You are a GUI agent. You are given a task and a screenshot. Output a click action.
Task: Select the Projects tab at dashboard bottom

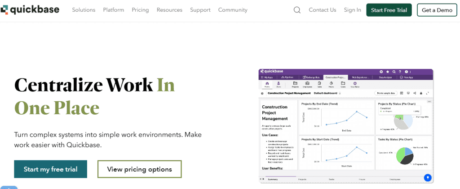click(302, 179)
